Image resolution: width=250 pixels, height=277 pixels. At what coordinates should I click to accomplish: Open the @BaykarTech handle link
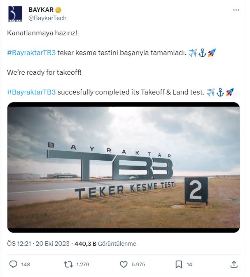click(47, 18)
